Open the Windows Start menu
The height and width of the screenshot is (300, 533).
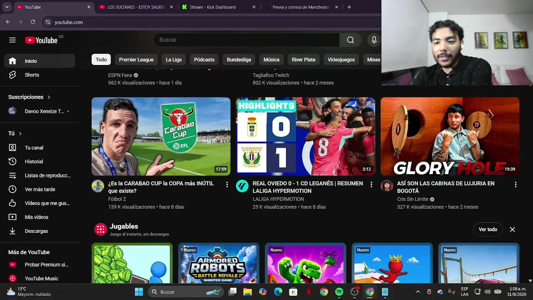[x=139, y=292]
